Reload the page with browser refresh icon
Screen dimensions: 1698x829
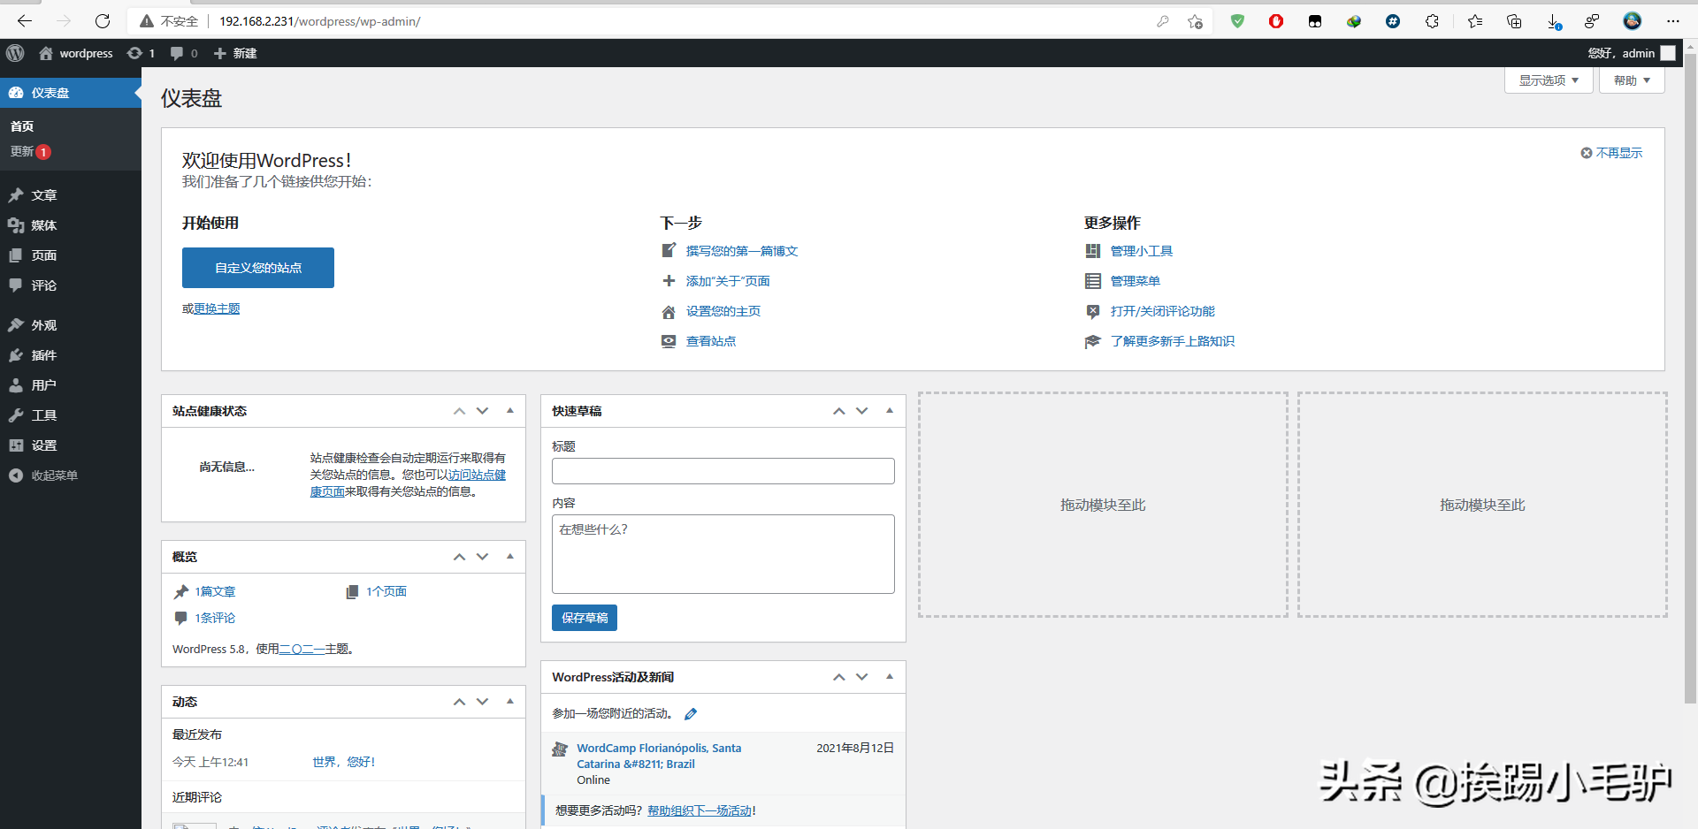(x=103, y=21)
